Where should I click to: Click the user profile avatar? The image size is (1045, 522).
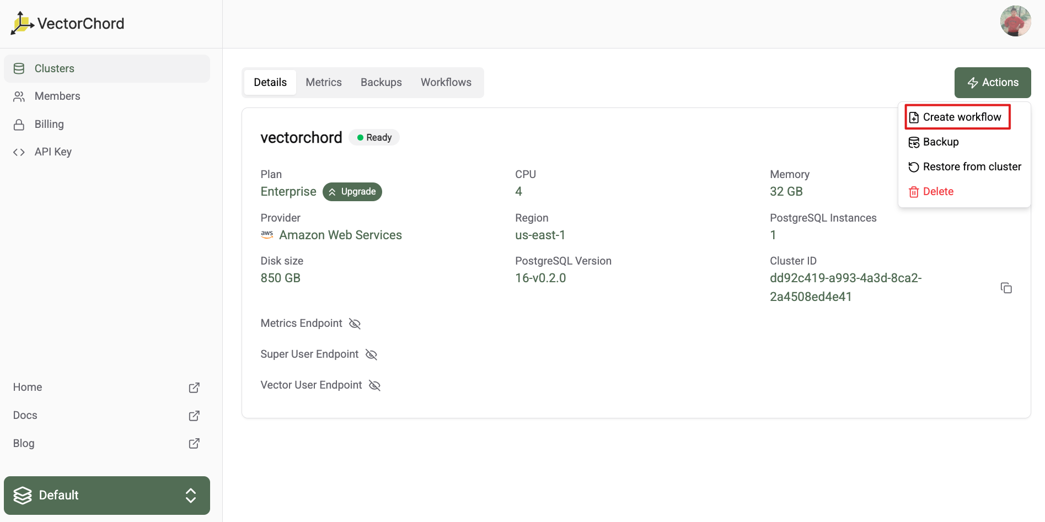pyautogui.click(x=1015, y=21)
